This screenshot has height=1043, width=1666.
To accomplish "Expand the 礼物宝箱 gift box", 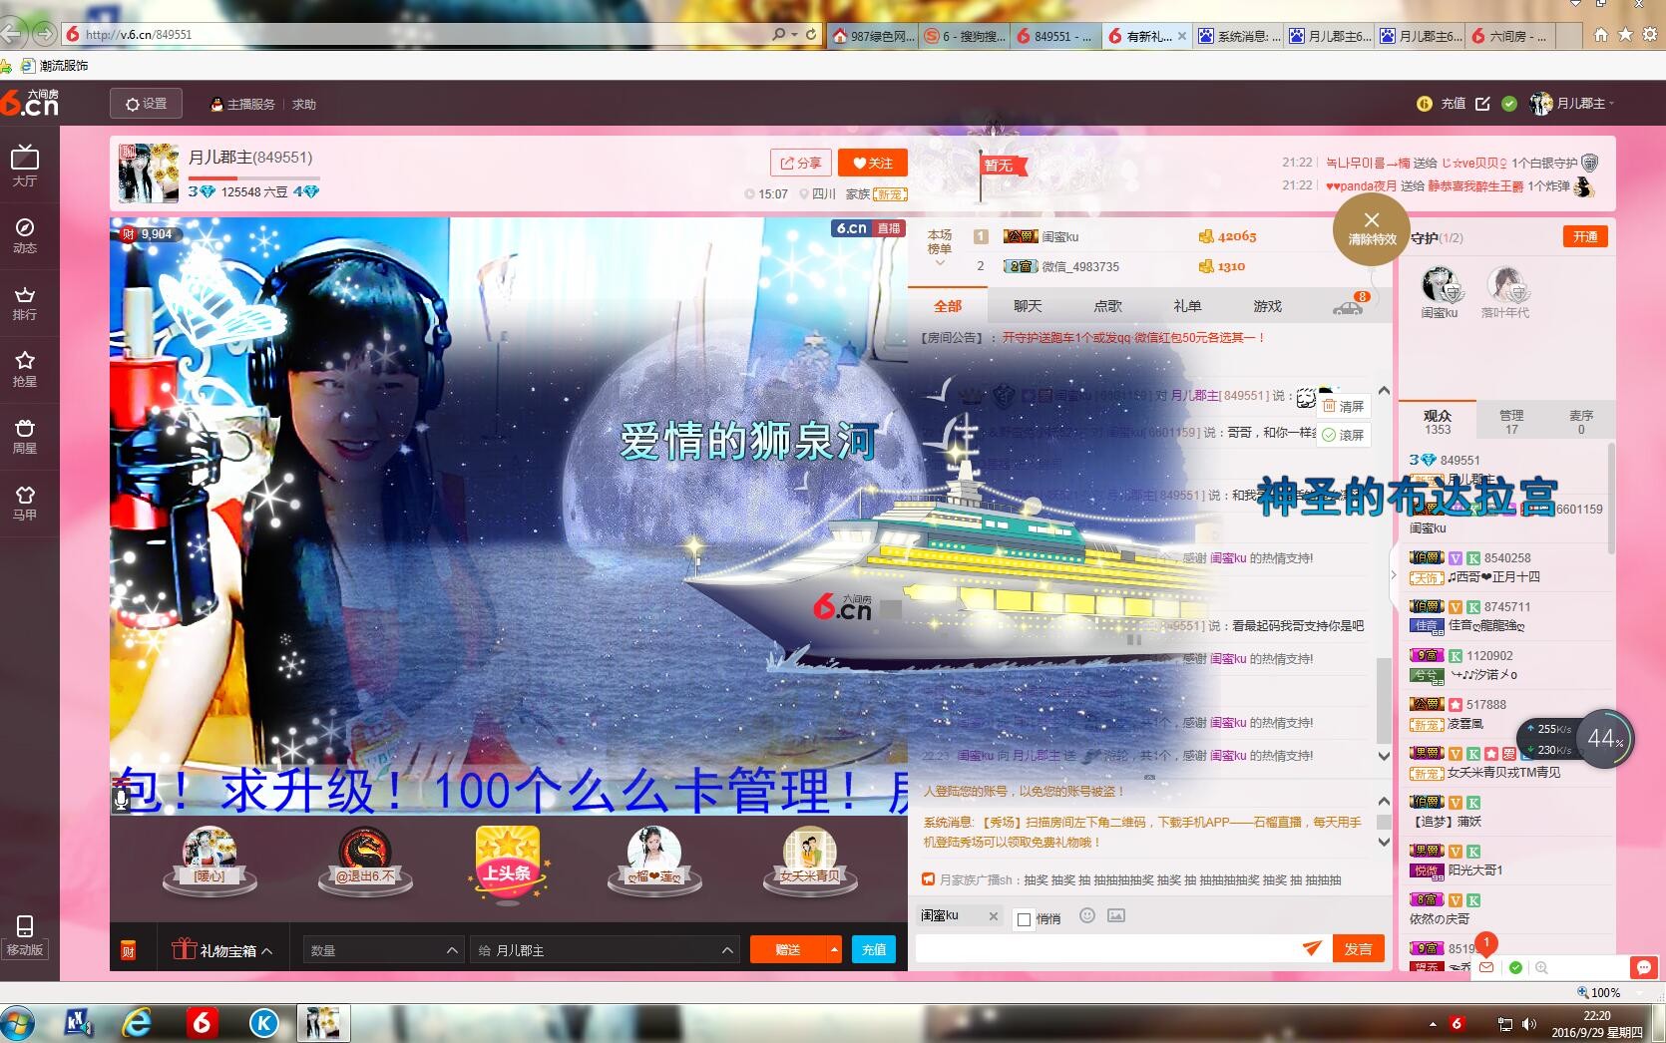I will coord(221,950).
